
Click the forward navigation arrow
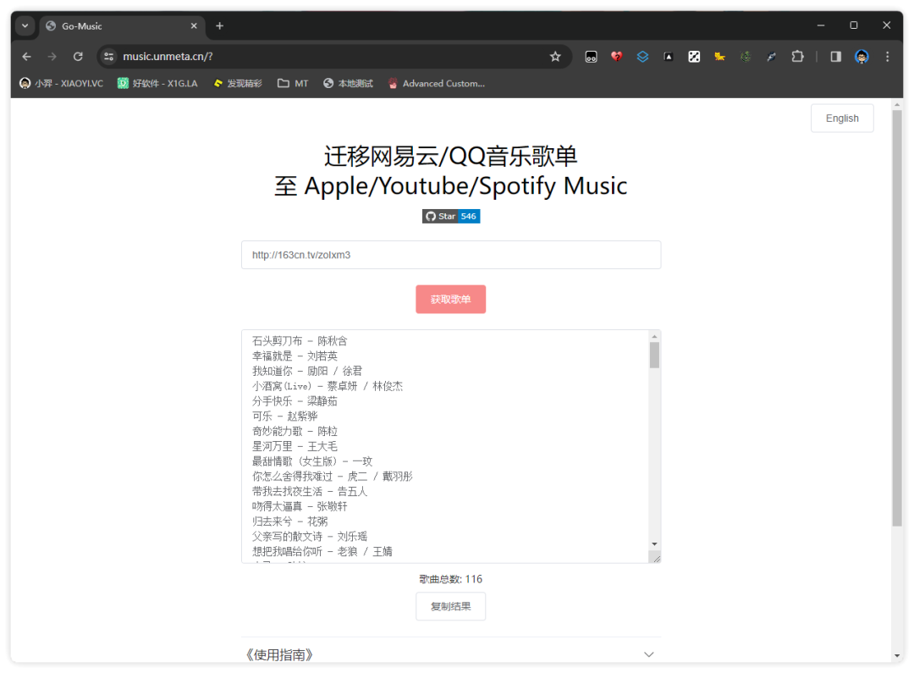click(52, 57)
